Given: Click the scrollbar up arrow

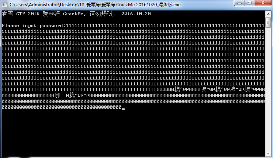Looking at the screenshot, I should click(268, 14).
